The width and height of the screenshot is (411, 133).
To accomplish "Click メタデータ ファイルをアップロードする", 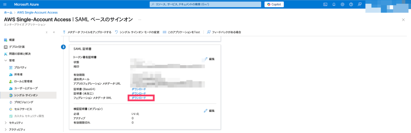I will [87, 32].
